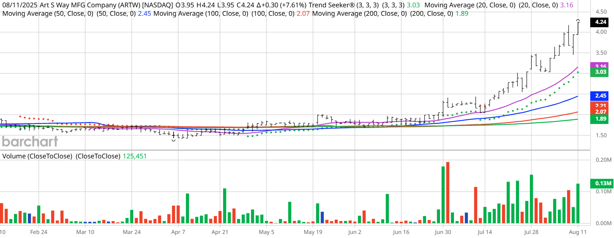614x238 pixels.
Task: Click the 0.00M volume axis label
Action: (x=604, y=223)
